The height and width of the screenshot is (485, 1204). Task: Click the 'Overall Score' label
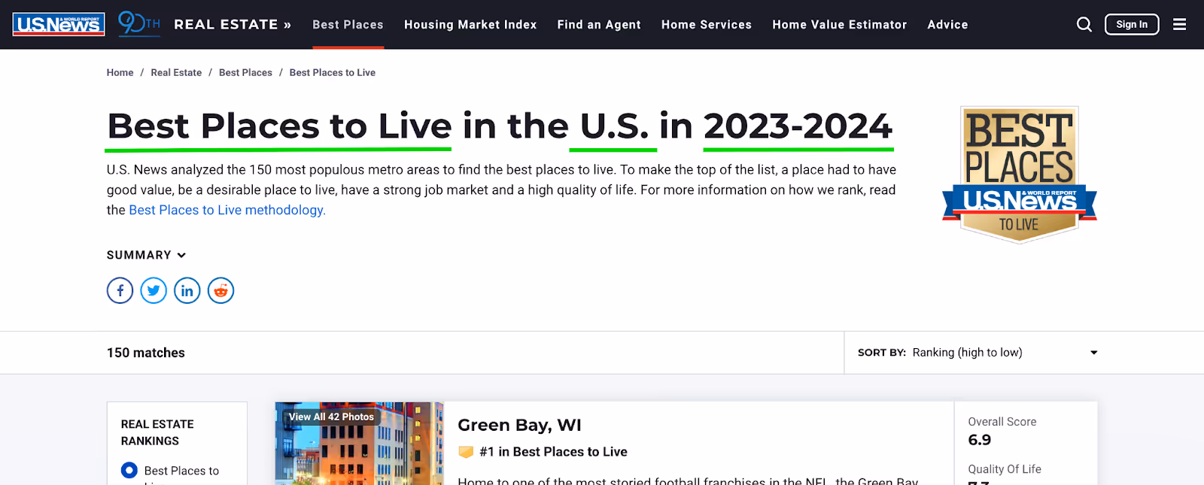(1002, 422)
